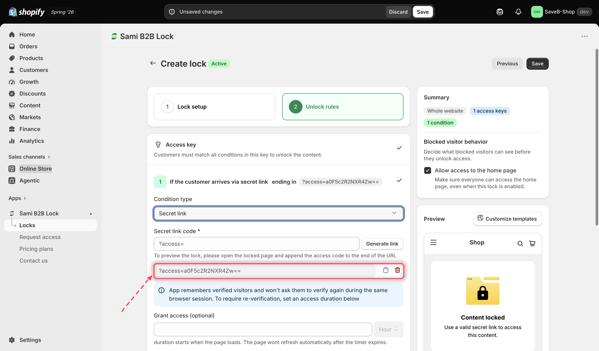Click the info icon in the blue notice
The image size is (599, 351).
161,290
